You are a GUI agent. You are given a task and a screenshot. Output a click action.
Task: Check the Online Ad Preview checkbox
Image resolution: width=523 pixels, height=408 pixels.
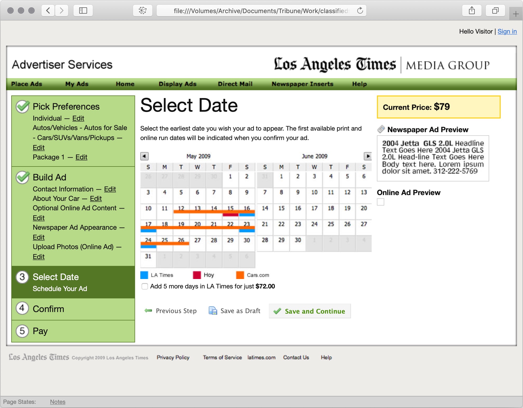381,202
